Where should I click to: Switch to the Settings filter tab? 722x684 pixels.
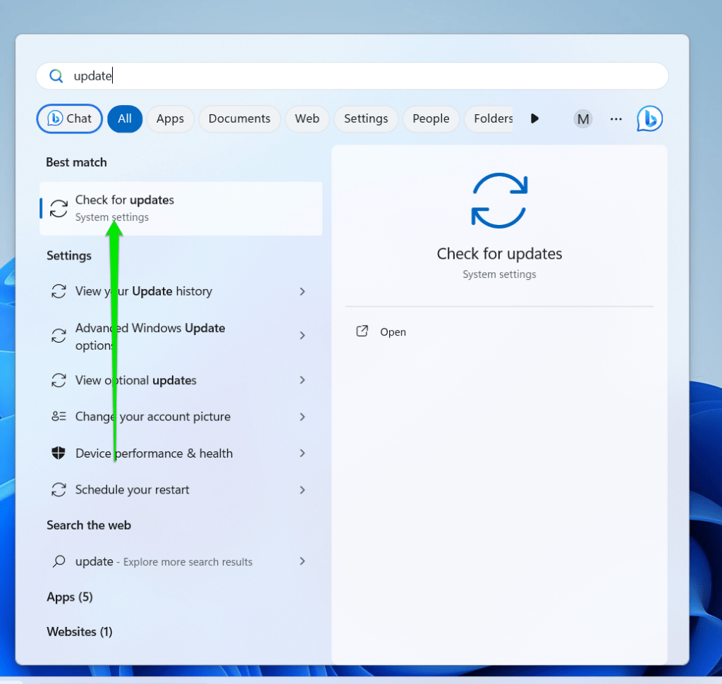pyautogui.click(x=366, y=118)
